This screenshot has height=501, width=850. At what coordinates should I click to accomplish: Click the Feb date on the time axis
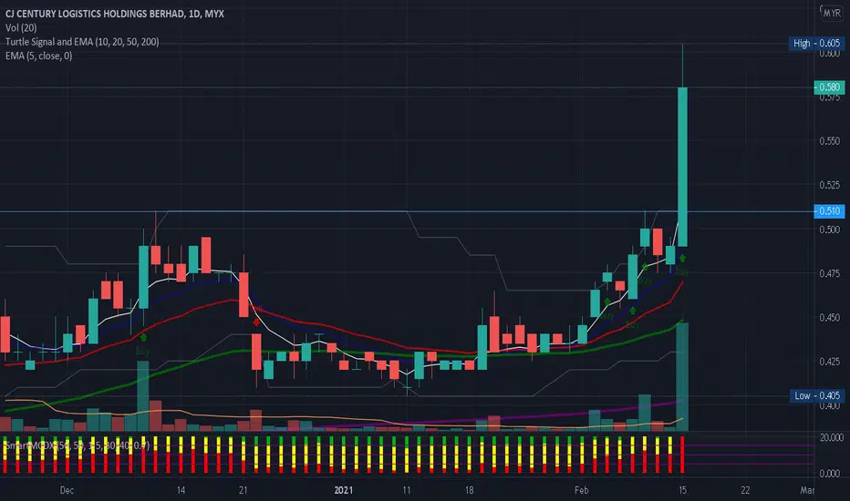581,490
